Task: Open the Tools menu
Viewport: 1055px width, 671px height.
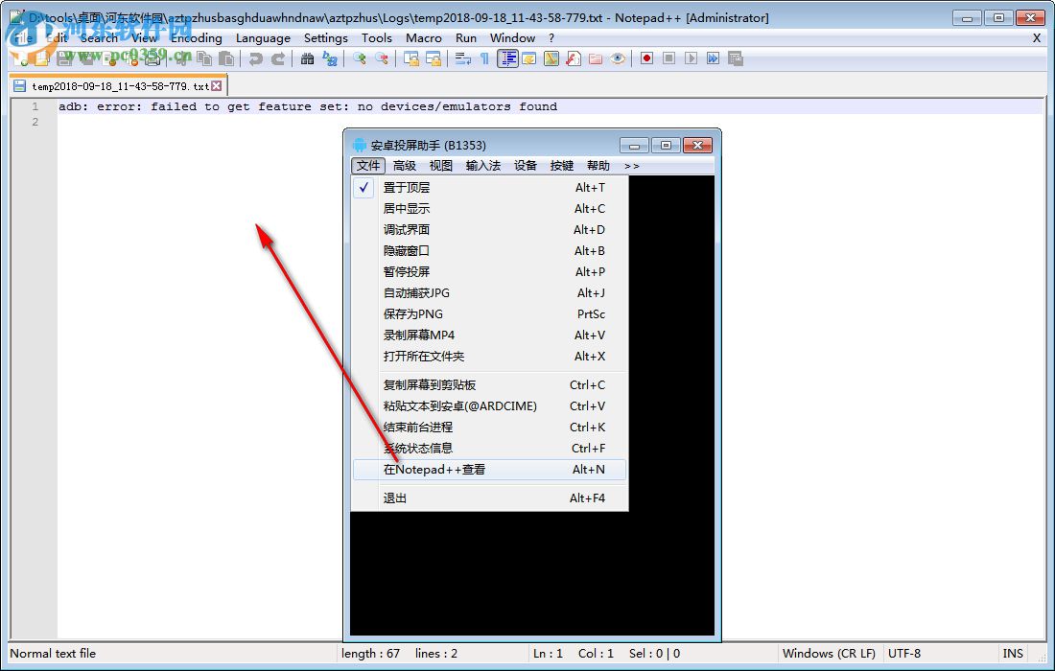Action: click(x=377, y=38)
